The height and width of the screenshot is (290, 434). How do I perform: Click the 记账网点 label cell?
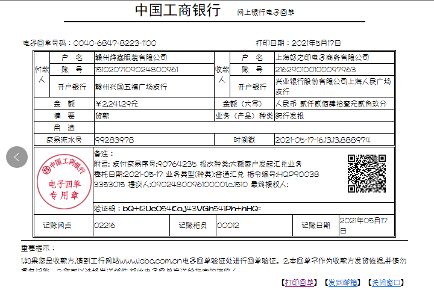[63, 226]
